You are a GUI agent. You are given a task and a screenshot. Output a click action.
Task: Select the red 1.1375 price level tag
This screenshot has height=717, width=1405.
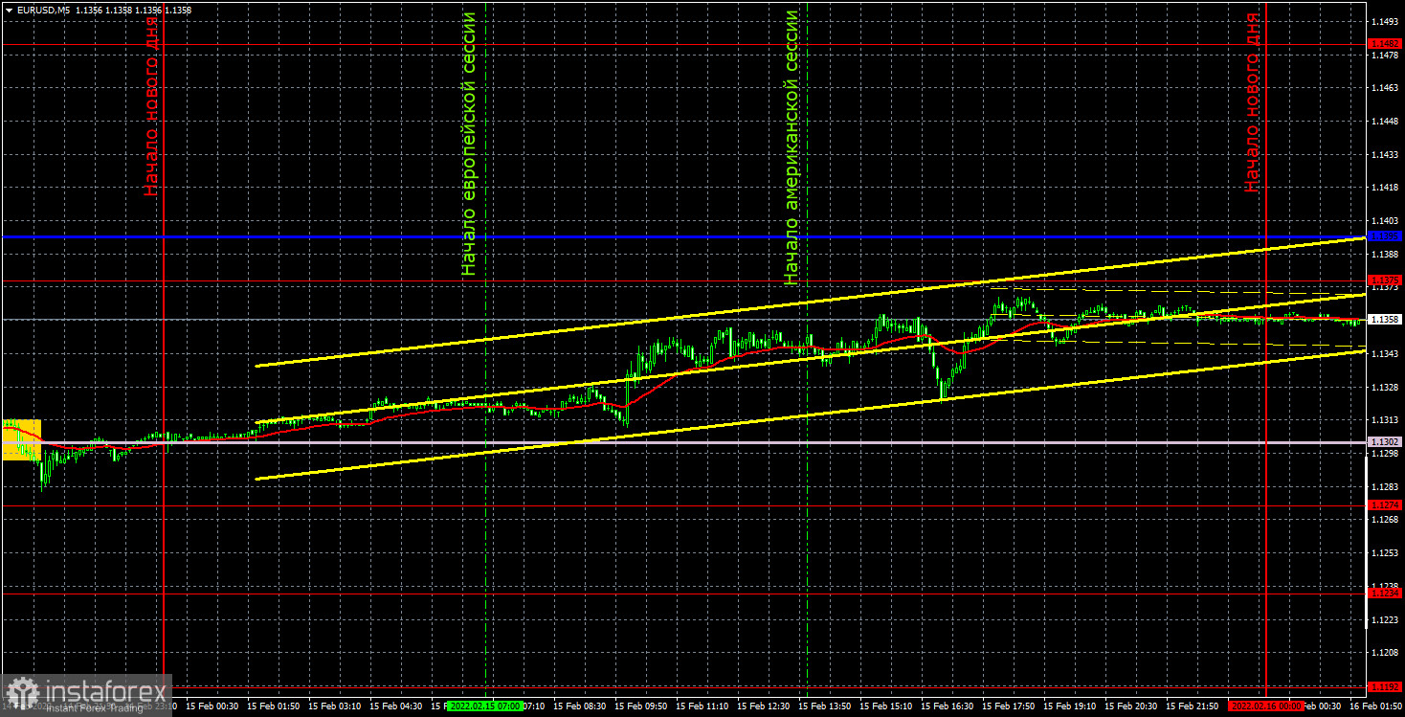tap(1385, 280)
